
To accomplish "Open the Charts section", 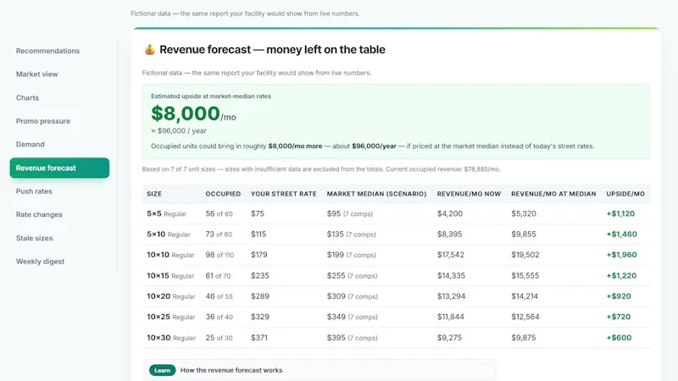I will click(27, 97).
